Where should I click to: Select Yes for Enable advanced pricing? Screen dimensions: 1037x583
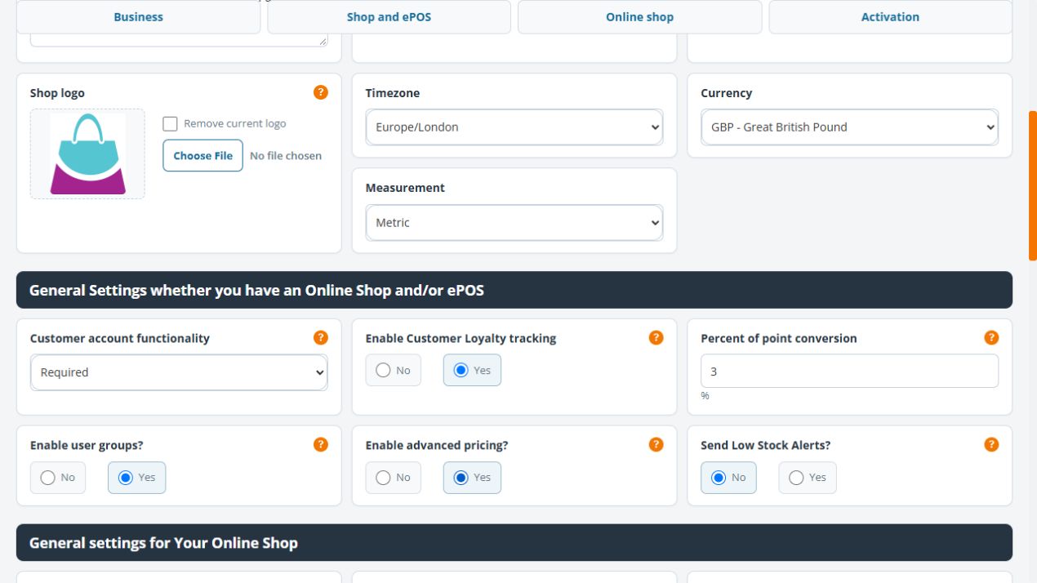point(472,478)
